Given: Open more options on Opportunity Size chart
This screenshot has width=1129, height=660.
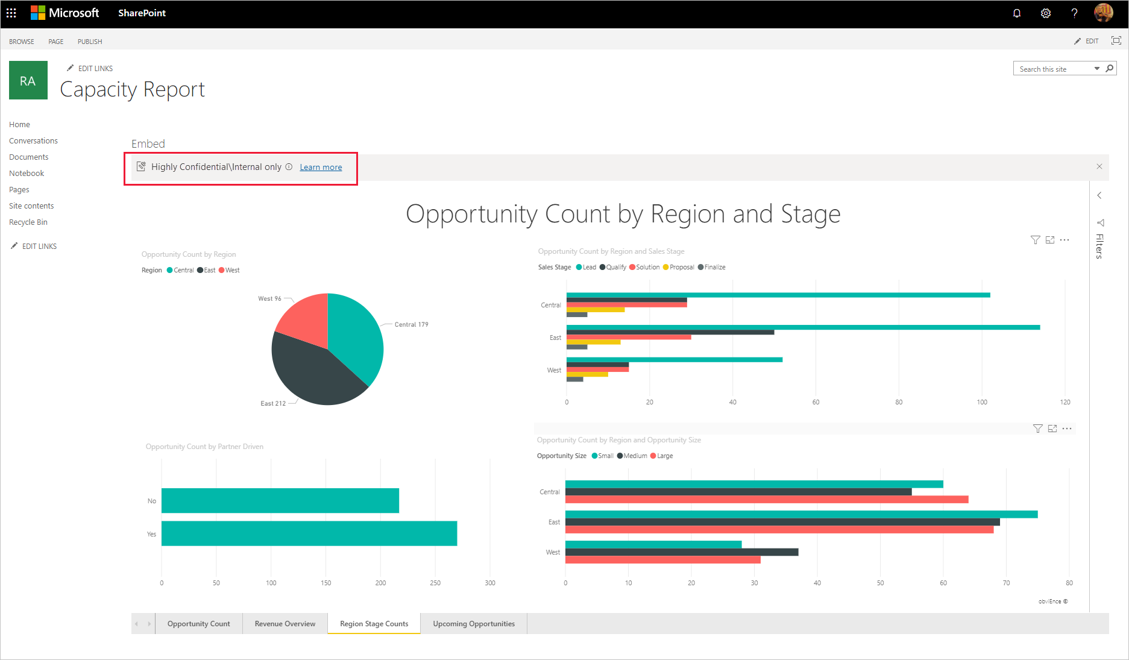Looking at the screenshot, I should tap(1068, 428).
